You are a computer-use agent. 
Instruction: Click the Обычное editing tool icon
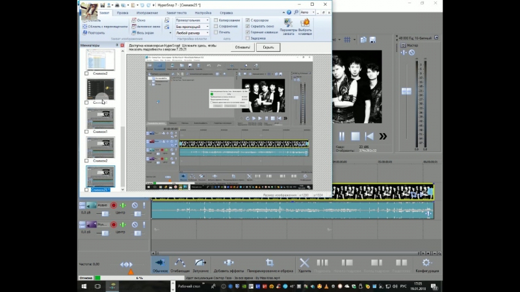(x=160, y=263)
